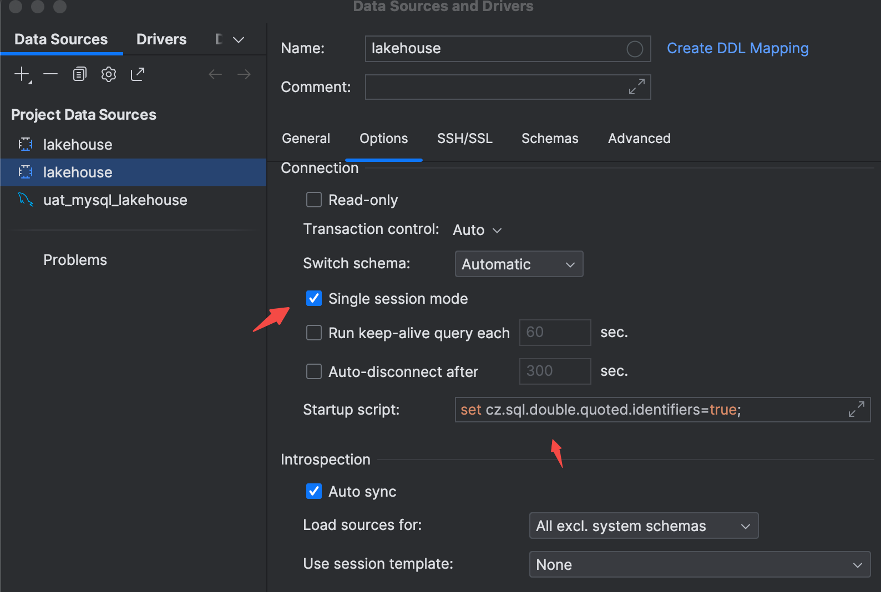Image resolution: width=881 pixels, height=592 pixels.
Task: Open the Load sources for dropdown
Action: pyautogui.click(x=644, y=525)
